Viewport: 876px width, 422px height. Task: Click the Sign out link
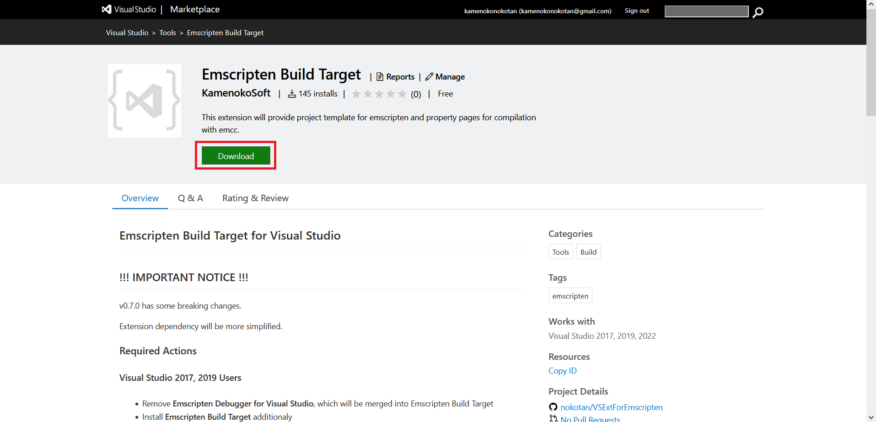(x=637, y=11)
